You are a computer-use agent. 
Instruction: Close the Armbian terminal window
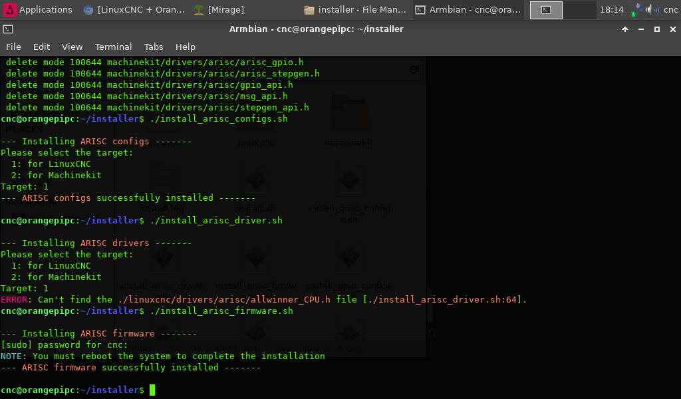click(x=673, y=29)
